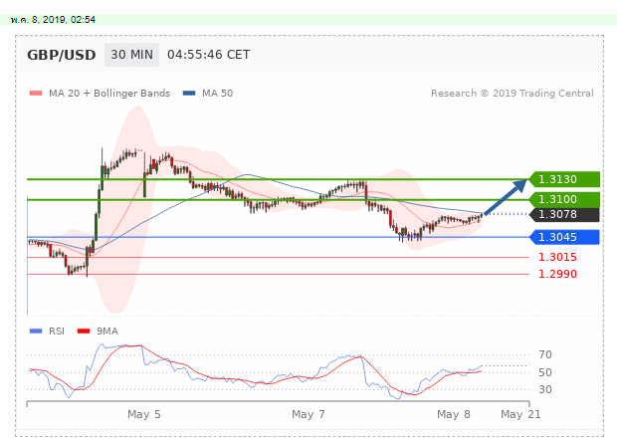The height and width of the screenshot is (442, 617).
Task: Click the 9MA red legend swatch
Action: pyautogui.click(x=84, y=331)
